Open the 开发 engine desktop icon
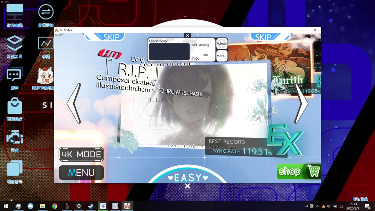 pyautogui.click(x=15, y=141)
